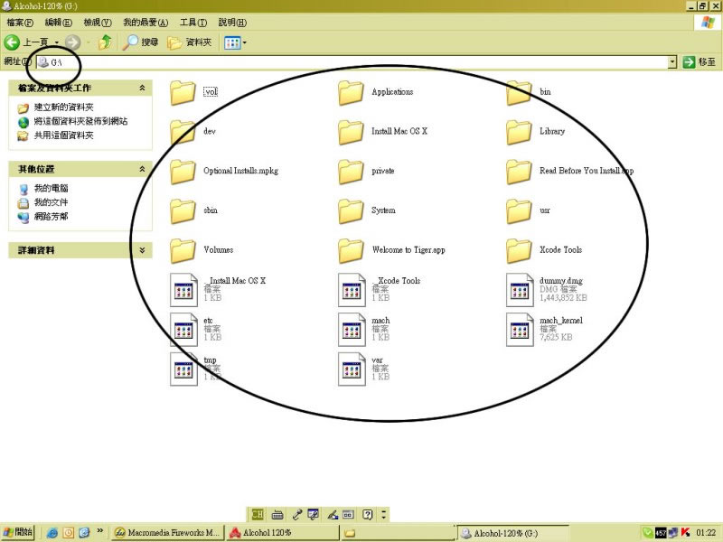This screenshot has height=542, width=723.
Task: Select the Welcome to Tiger.app folder icon
Action: click(x=351, y=250)
